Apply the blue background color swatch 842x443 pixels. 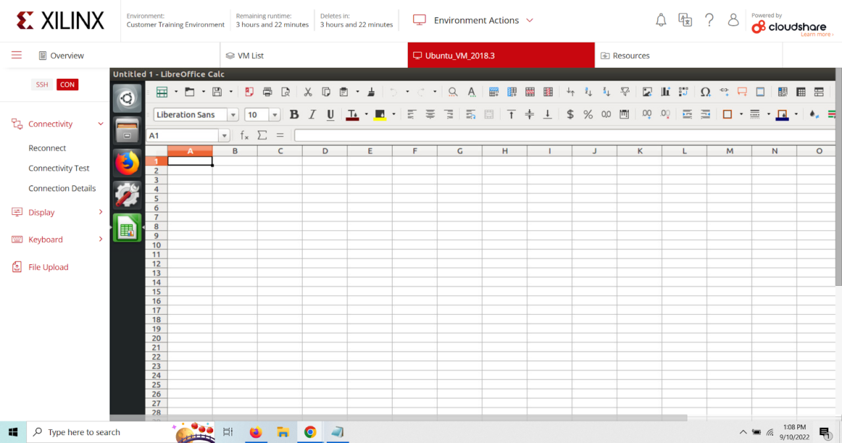coord(782,114)
